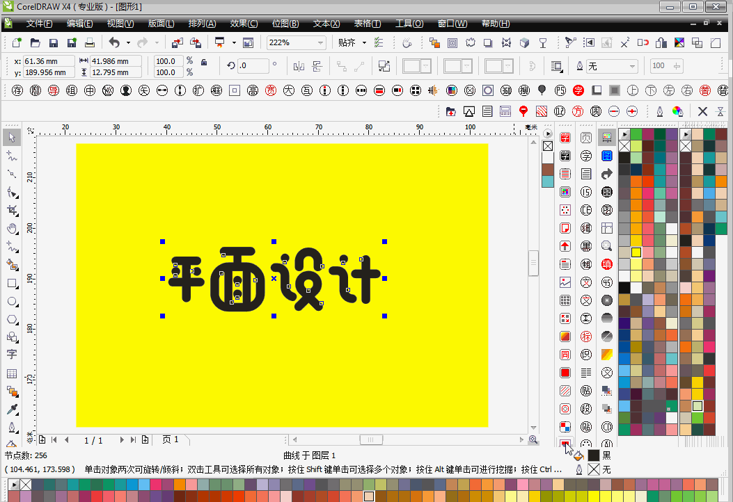
Task: Expand the 贴齐 snap dropdown
Action: [364, 43]
